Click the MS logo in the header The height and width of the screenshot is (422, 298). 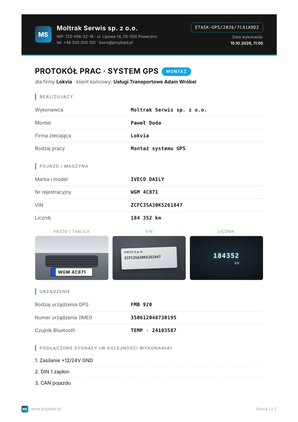[43, 34]
